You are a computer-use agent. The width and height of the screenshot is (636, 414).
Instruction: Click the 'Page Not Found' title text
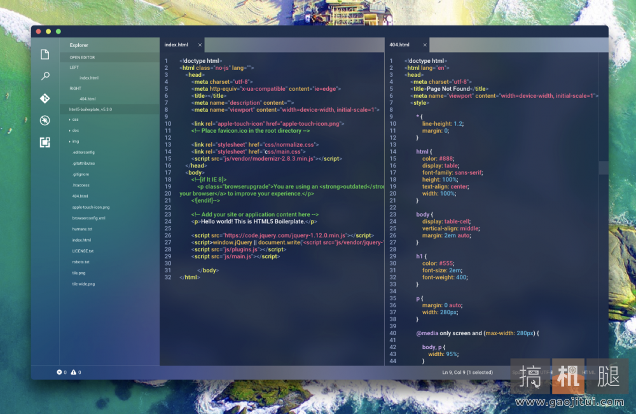pyautogui.click(x=448, y=89)
